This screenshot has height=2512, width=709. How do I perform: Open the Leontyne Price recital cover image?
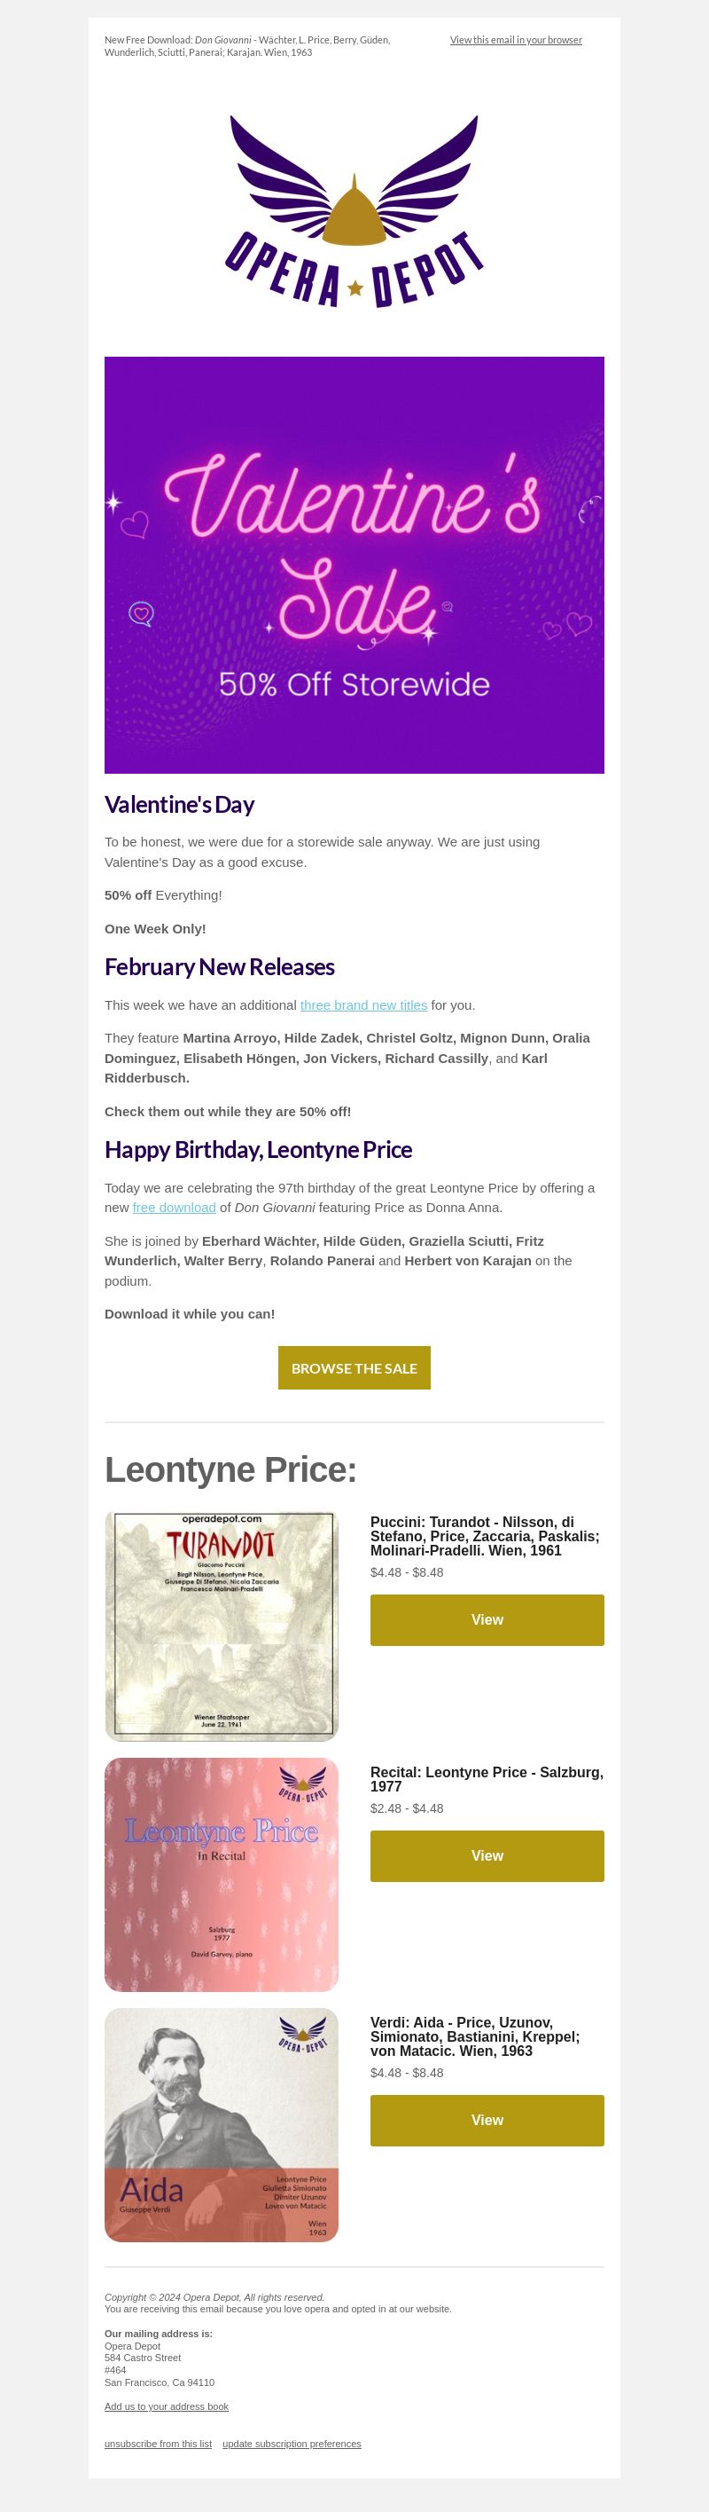[x=222, y=1875]
